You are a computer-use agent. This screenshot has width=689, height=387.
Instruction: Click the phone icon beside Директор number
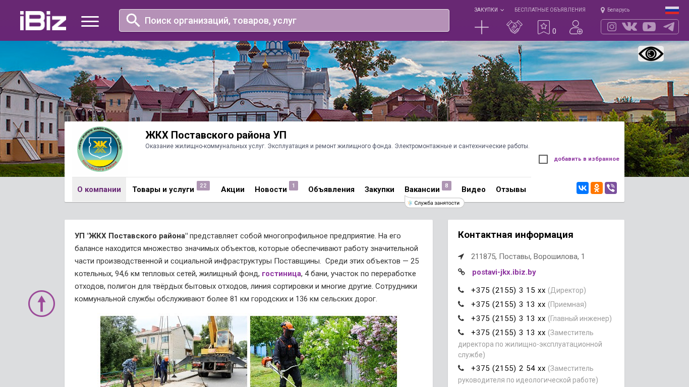point(461,290)
